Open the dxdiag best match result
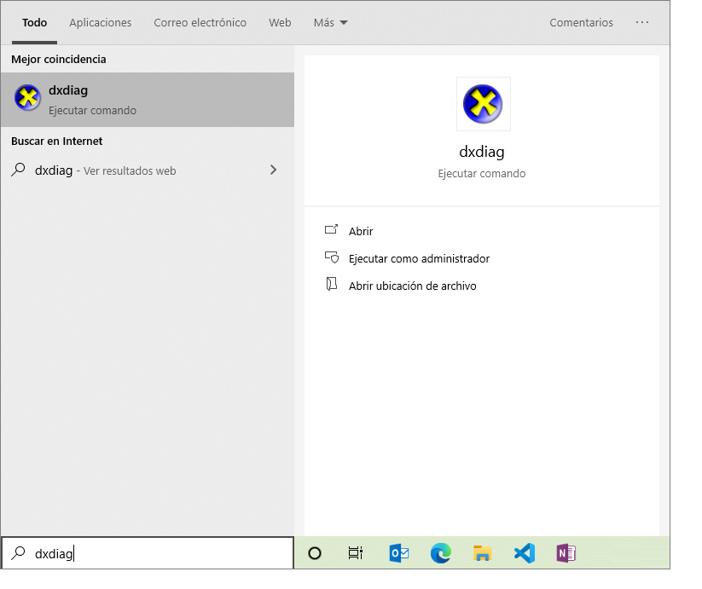Image resolution: width=702 pixels, height=589 pixels. pos(148,100)
